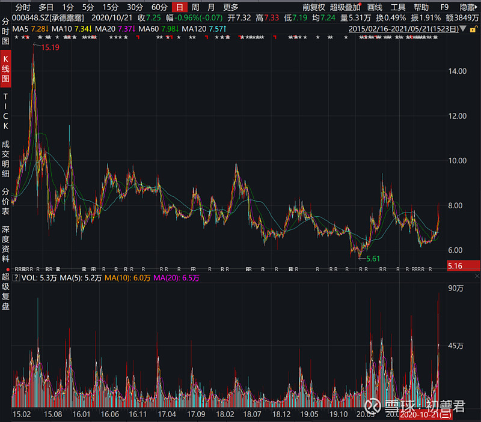Open the date range dropdown triangle
This screenshot has width=481, height=422.
[463, 29]
